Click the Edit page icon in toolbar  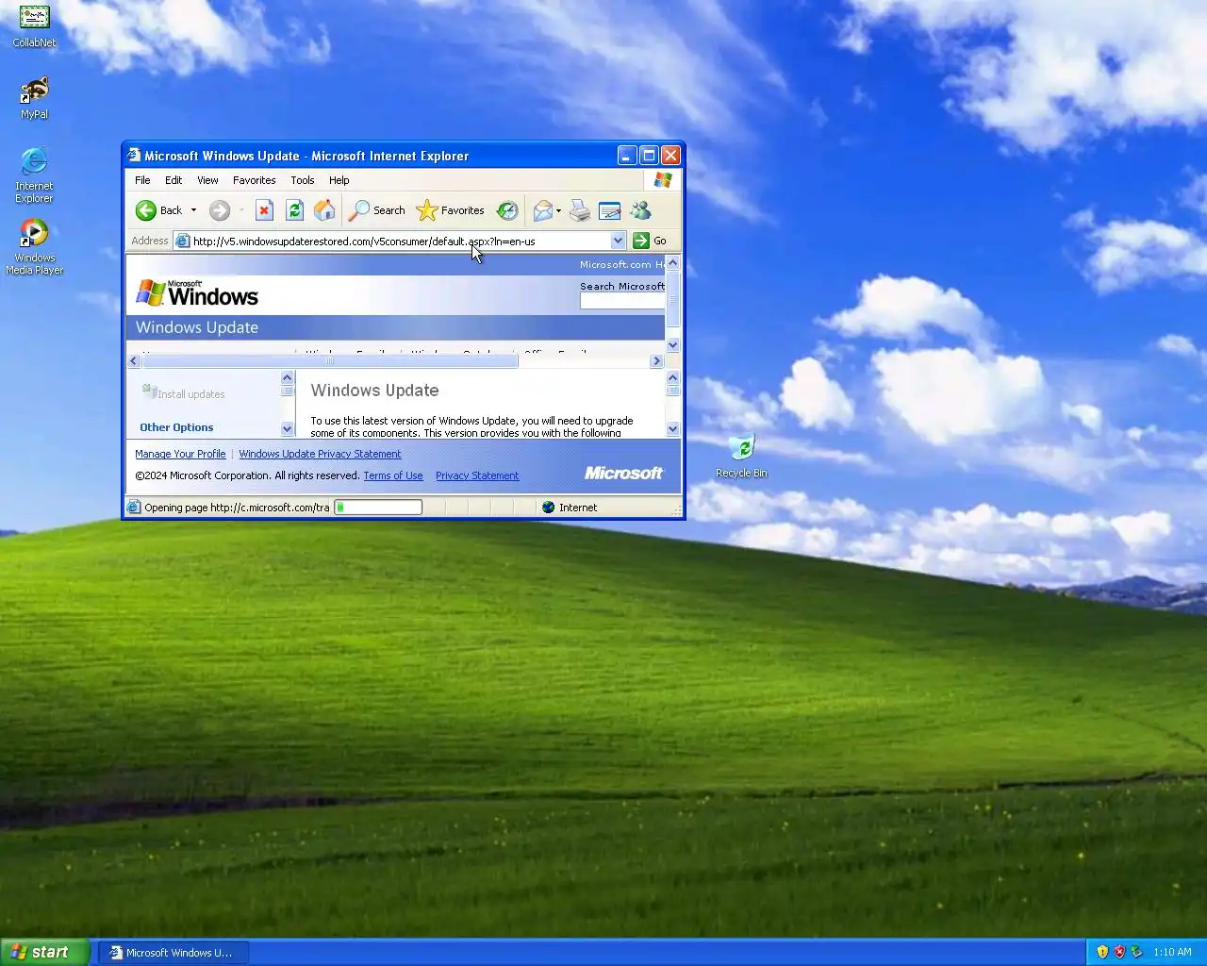pos(610,210)
